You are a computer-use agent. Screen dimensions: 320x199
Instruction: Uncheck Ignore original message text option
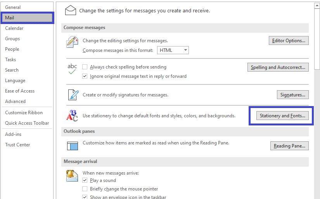coord(85,76)
